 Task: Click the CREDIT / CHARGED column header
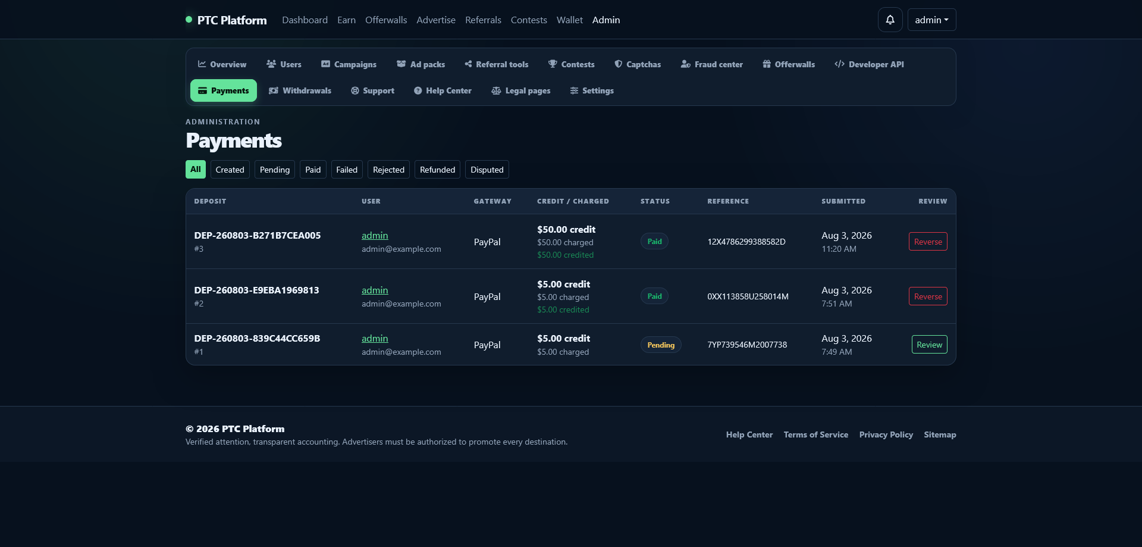point(573,201)
